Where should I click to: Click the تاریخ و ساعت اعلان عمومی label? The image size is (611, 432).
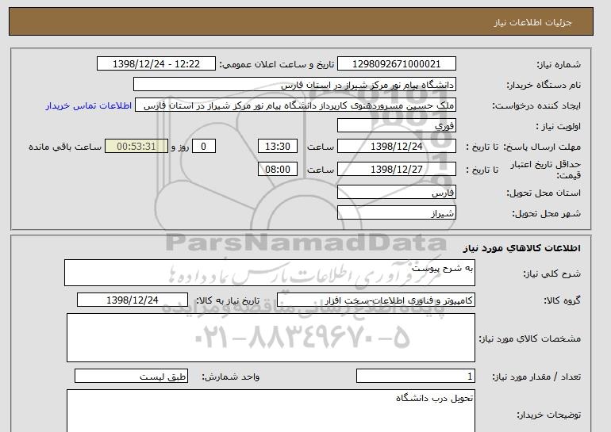point(277,64)
